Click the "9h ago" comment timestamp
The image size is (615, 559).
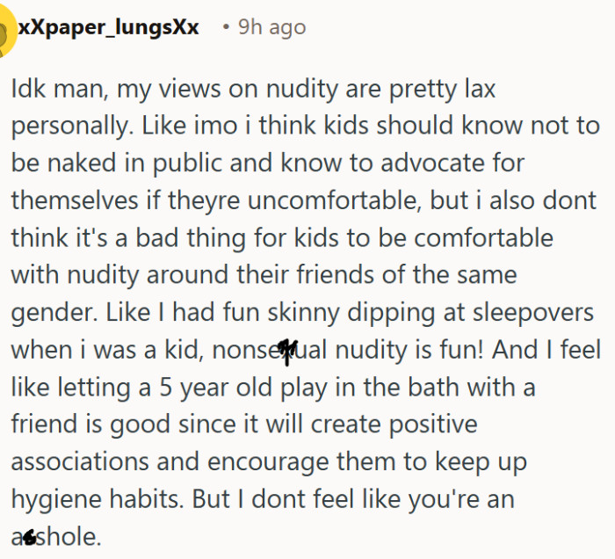click(272, 27)
